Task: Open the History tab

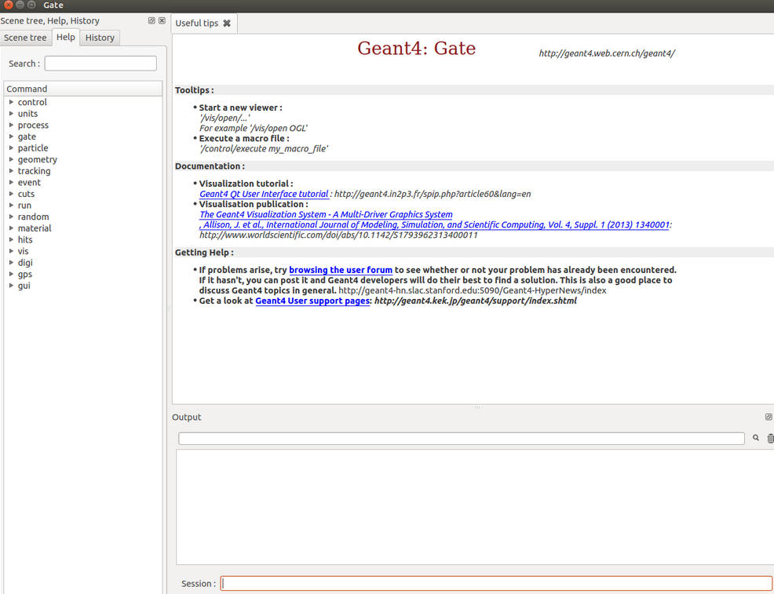Action: click(x=99, y=37)
